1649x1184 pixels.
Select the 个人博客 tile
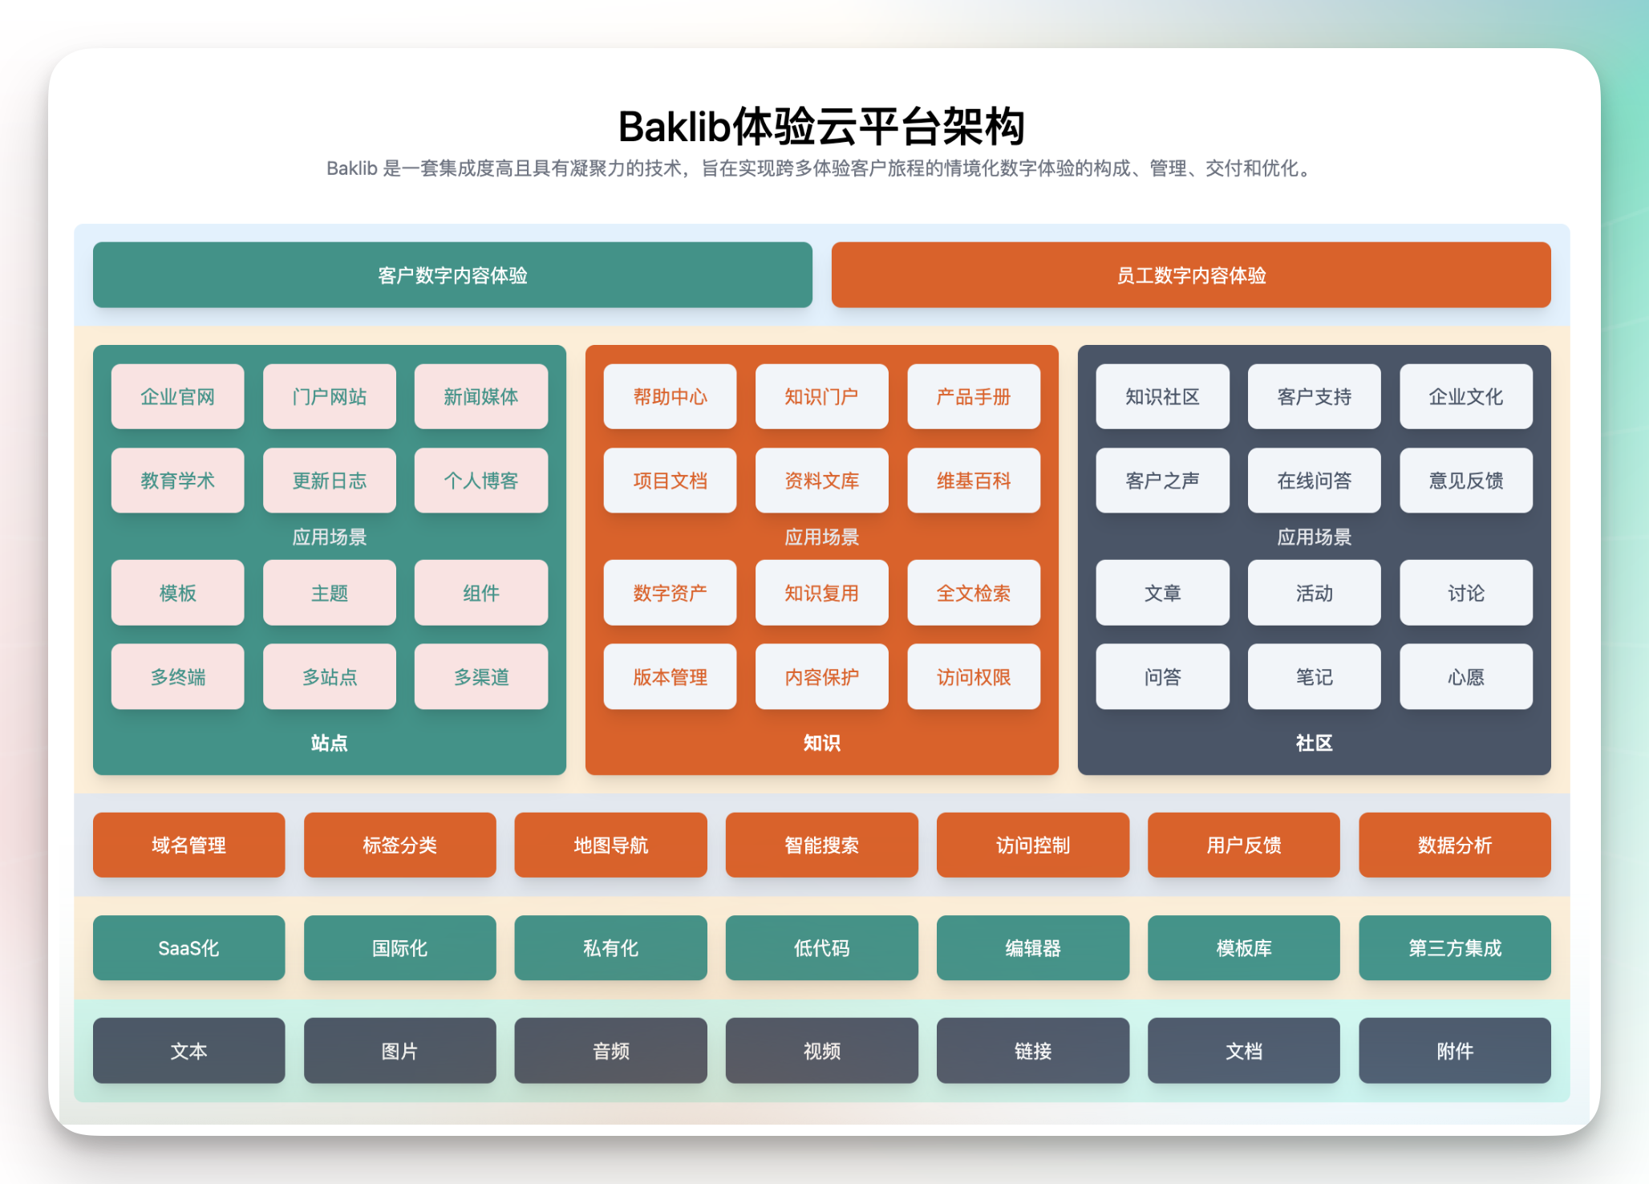coord(481,480)
